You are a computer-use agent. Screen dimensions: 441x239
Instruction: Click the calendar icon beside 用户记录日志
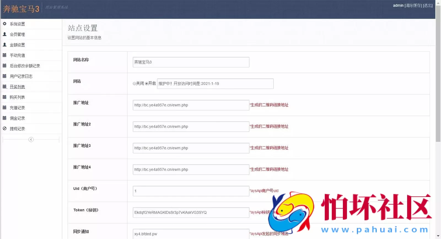pos(5,76)
